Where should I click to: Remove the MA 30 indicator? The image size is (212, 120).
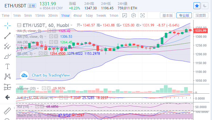(x=56, y=42)
